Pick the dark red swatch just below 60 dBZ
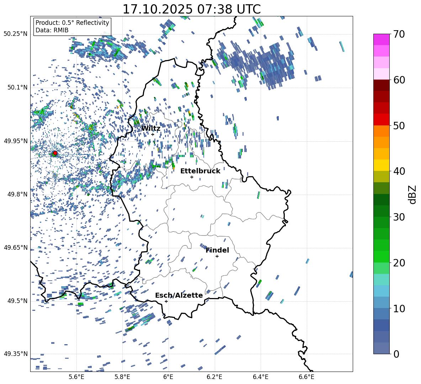Viewport: 421px width, 384px height. coord(382,85)
